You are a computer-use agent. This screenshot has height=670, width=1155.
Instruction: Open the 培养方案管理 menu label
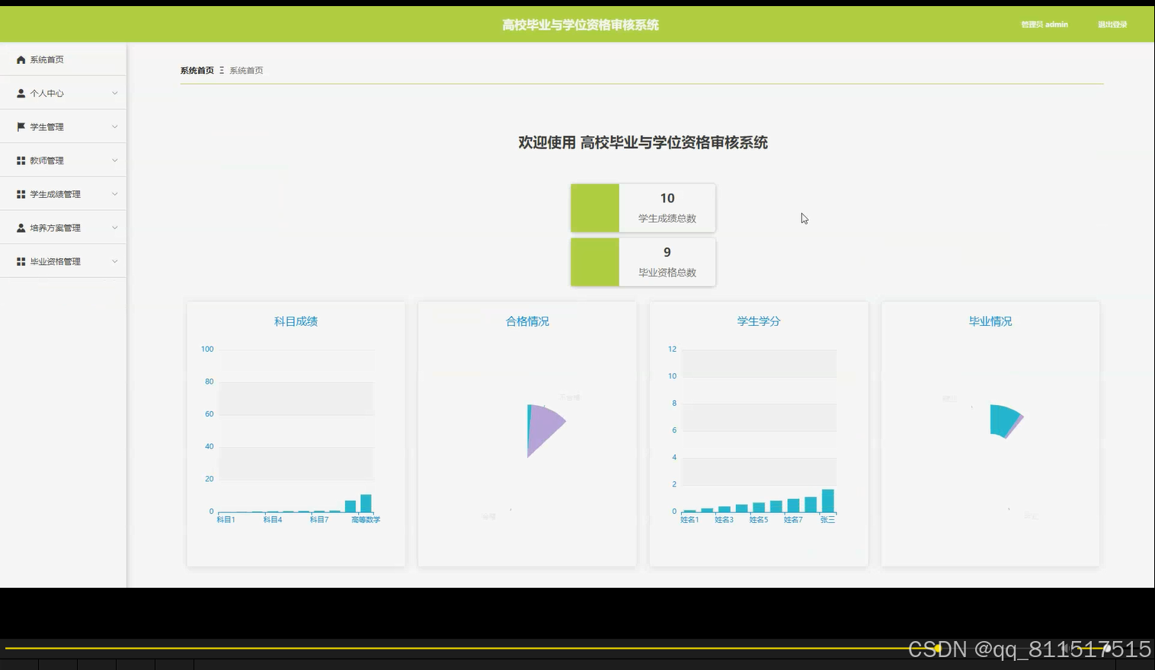[x=55, y=228]
